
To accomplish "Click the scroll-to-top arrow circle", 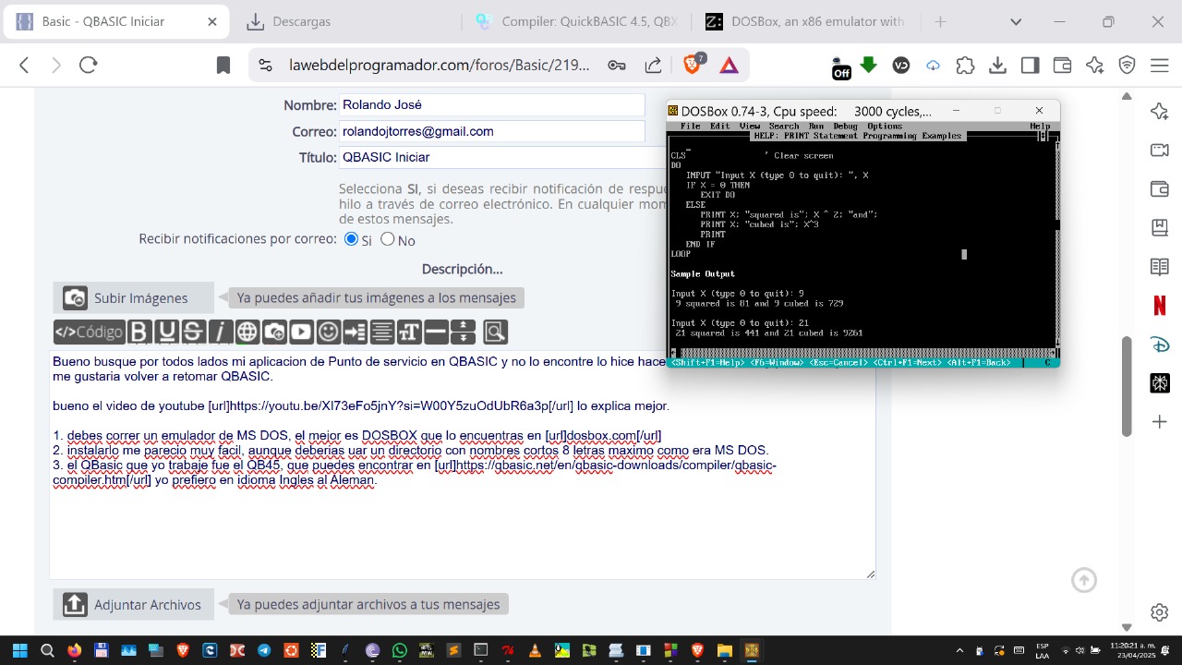I will click(1084, 580).
